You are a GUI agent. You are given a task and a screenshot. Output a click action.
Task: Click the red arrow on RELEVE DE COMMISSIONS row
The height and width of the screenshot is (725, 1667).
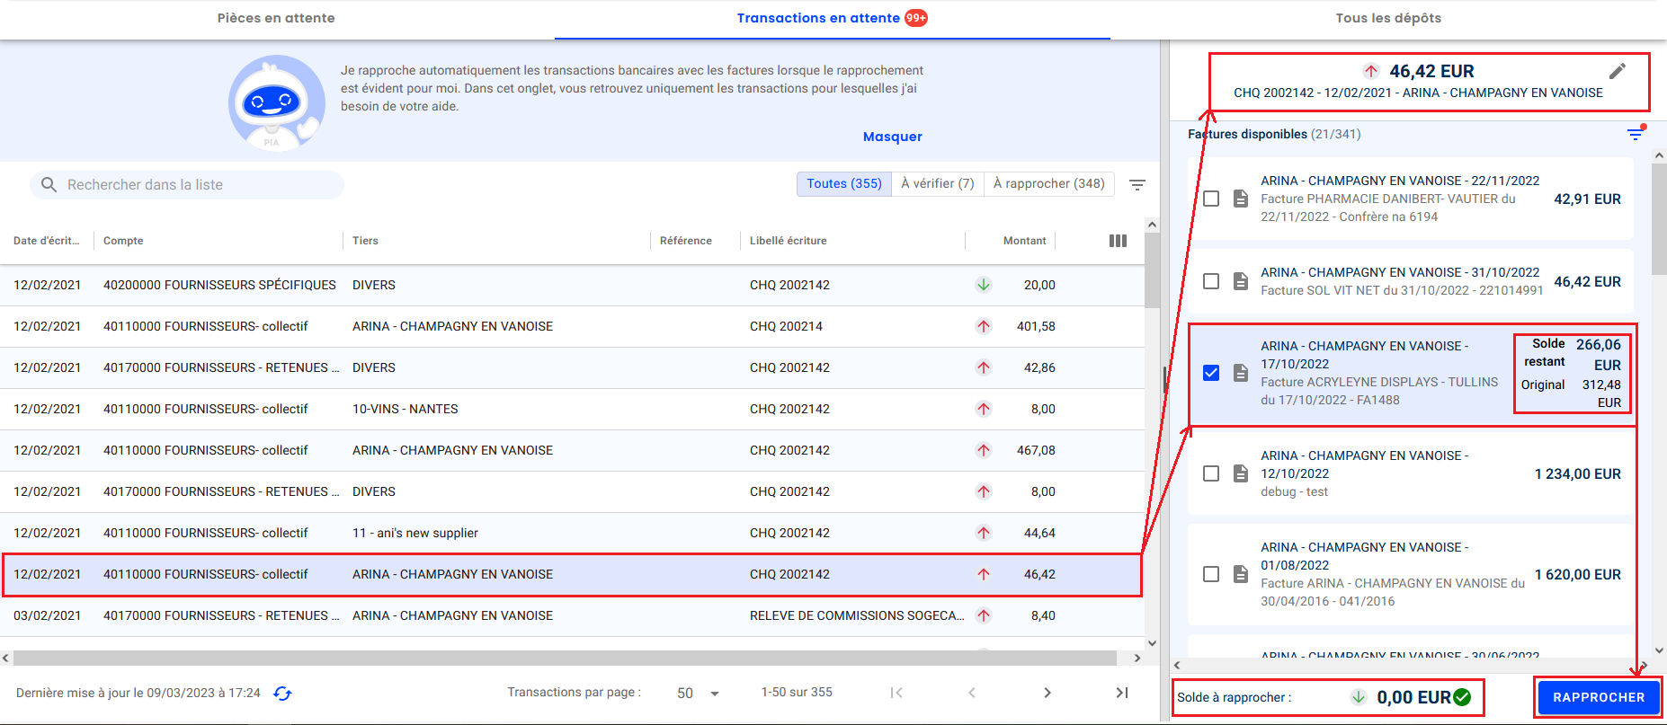tap(984, 615)
